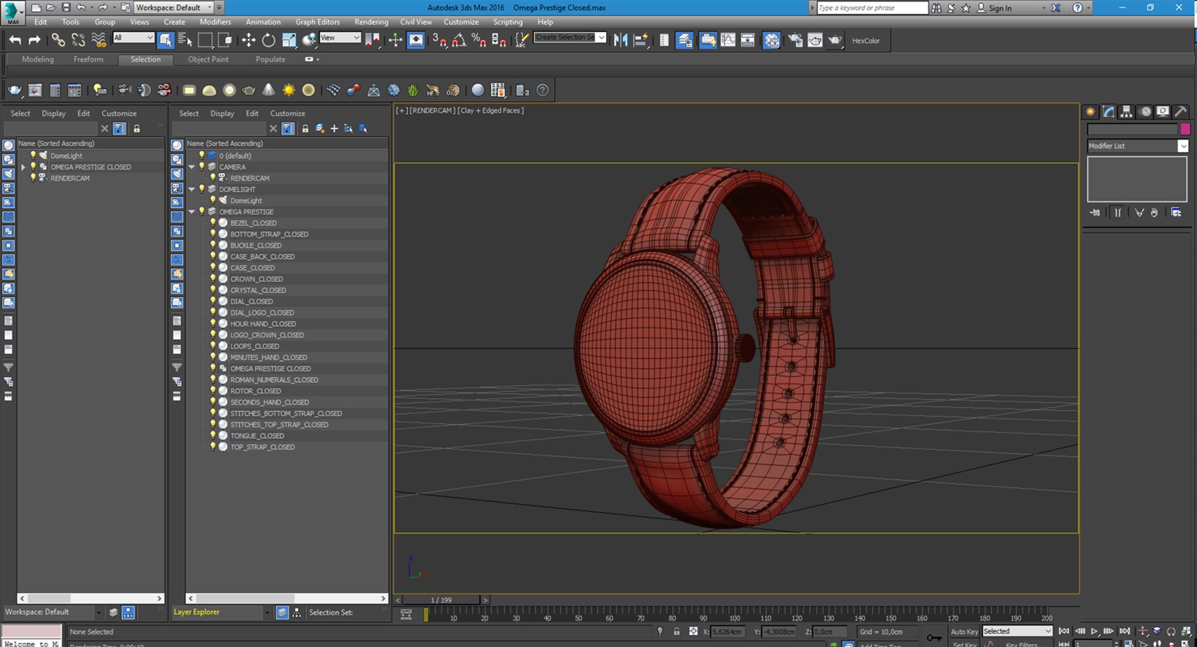The width and height of the screenshot is (1197, 647).
Task: Open the Modifier List dropdown
Action: point(1138,146)
